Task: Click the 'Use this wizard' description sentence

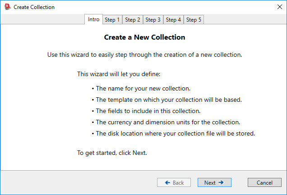Action: [x=144, y=55]
